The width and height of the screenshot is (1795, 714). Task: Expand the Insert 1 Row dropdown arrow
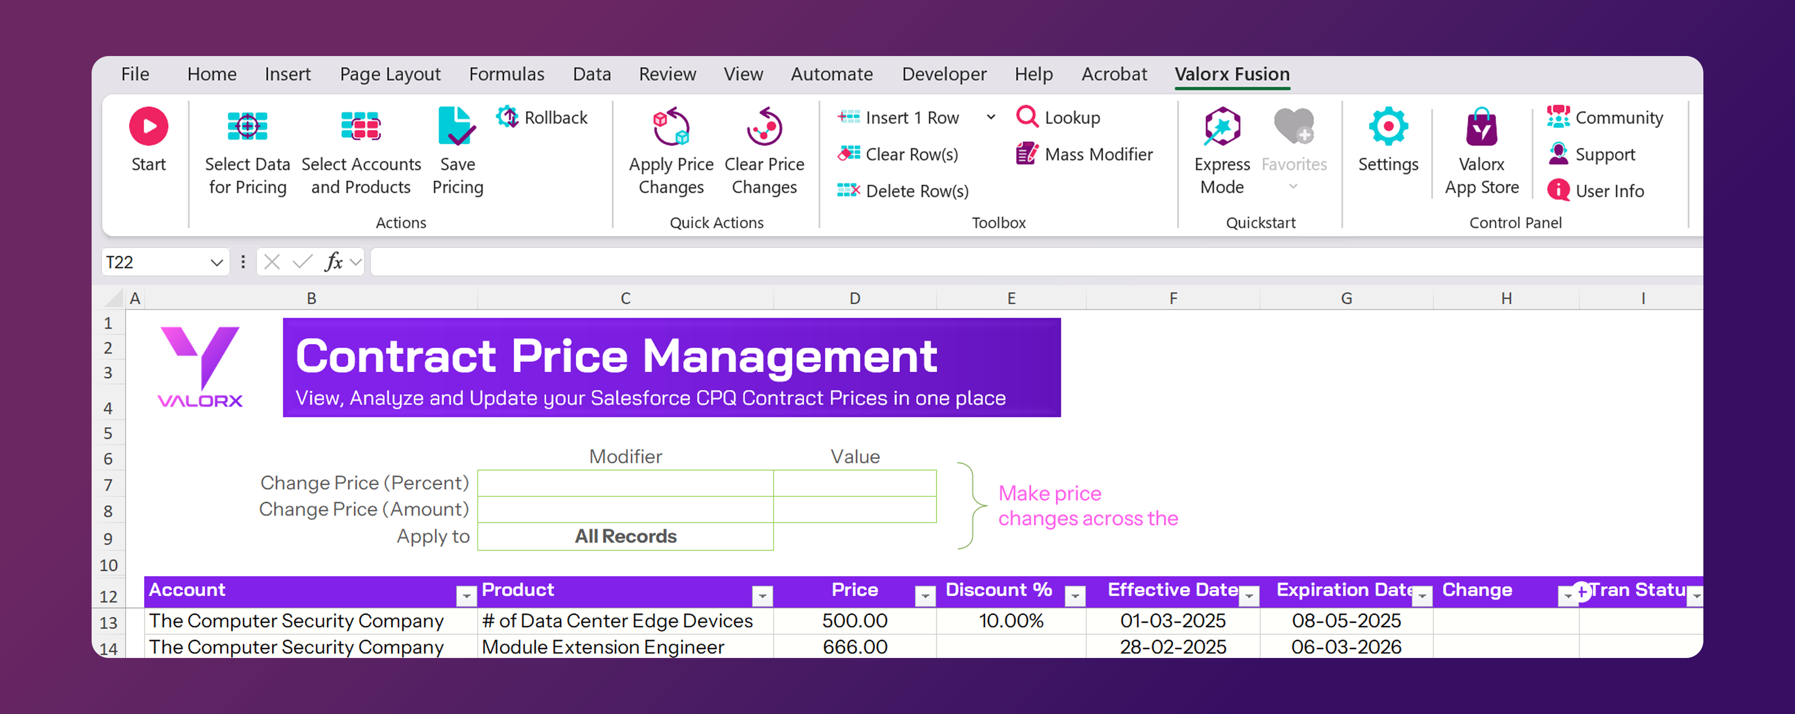click(x=990, y=118)
